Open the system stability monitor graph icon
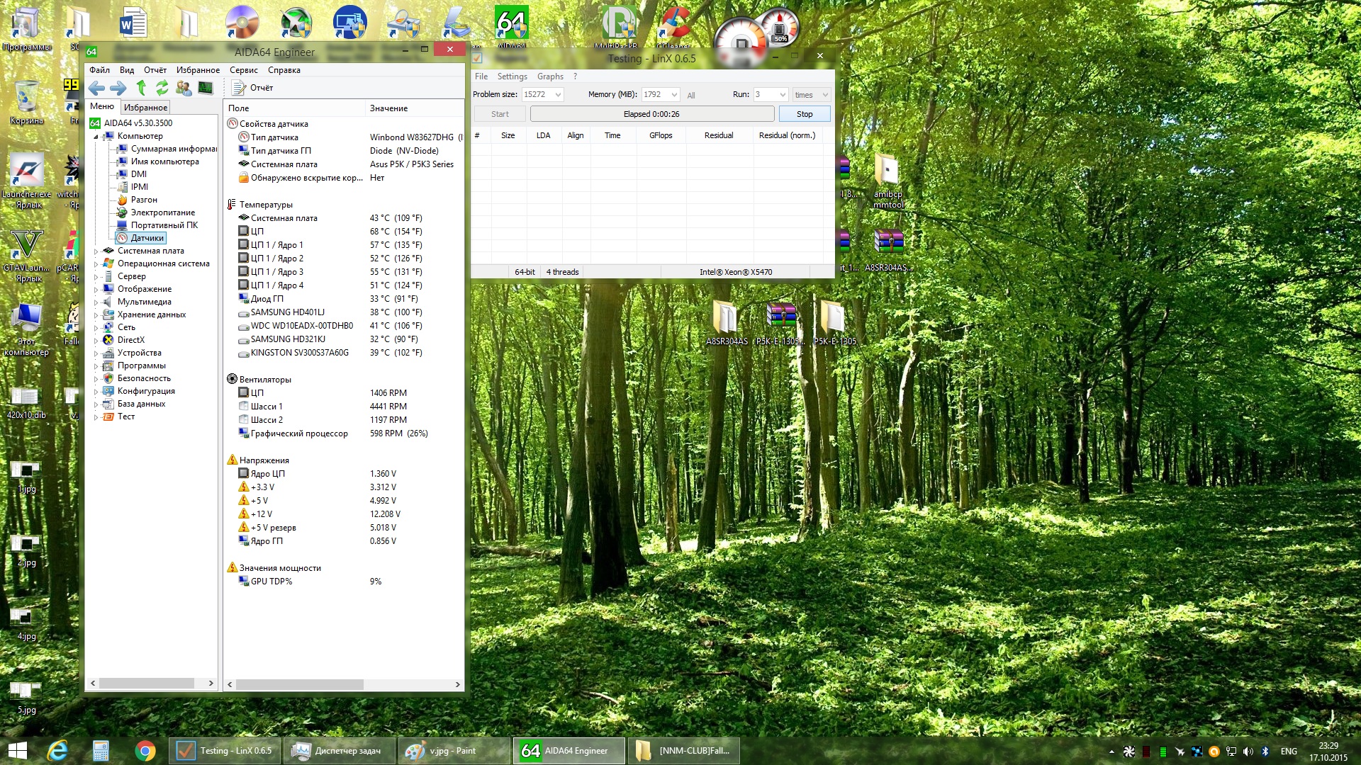 tap(206, 88)
